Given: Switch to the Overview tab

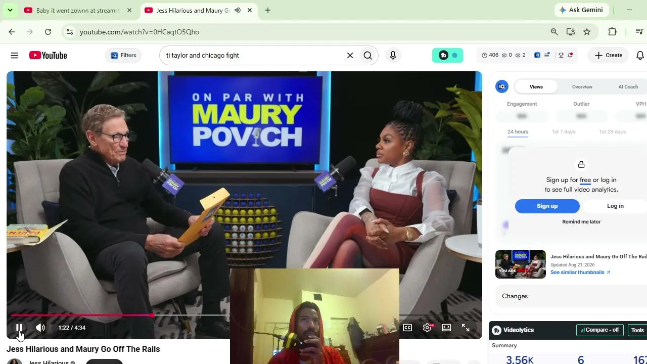Looking at the screenshot, I should [582, 87].
